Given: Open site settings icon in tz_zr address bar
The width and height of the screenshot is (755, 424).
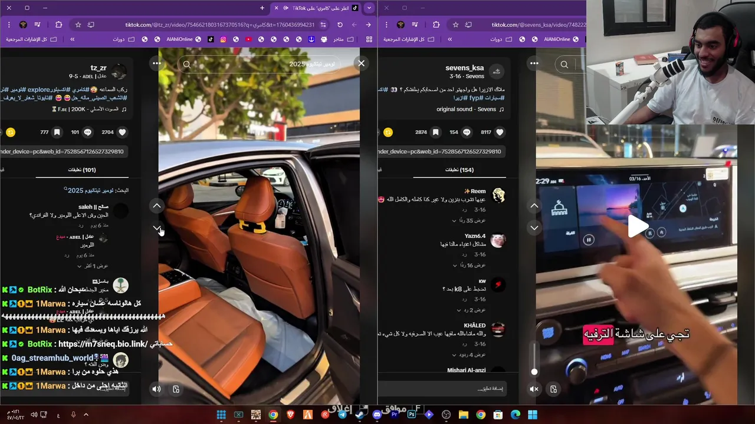Looking at the screenshot, I should tap(323, 25).
